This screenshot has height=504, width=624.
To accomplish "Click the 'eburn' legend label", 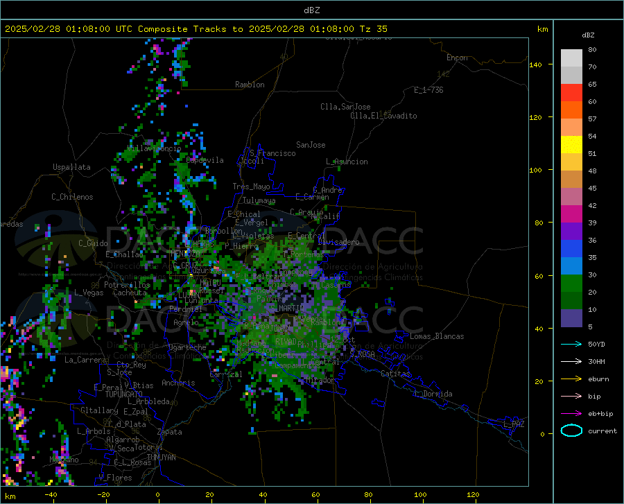I will (598, 379).
